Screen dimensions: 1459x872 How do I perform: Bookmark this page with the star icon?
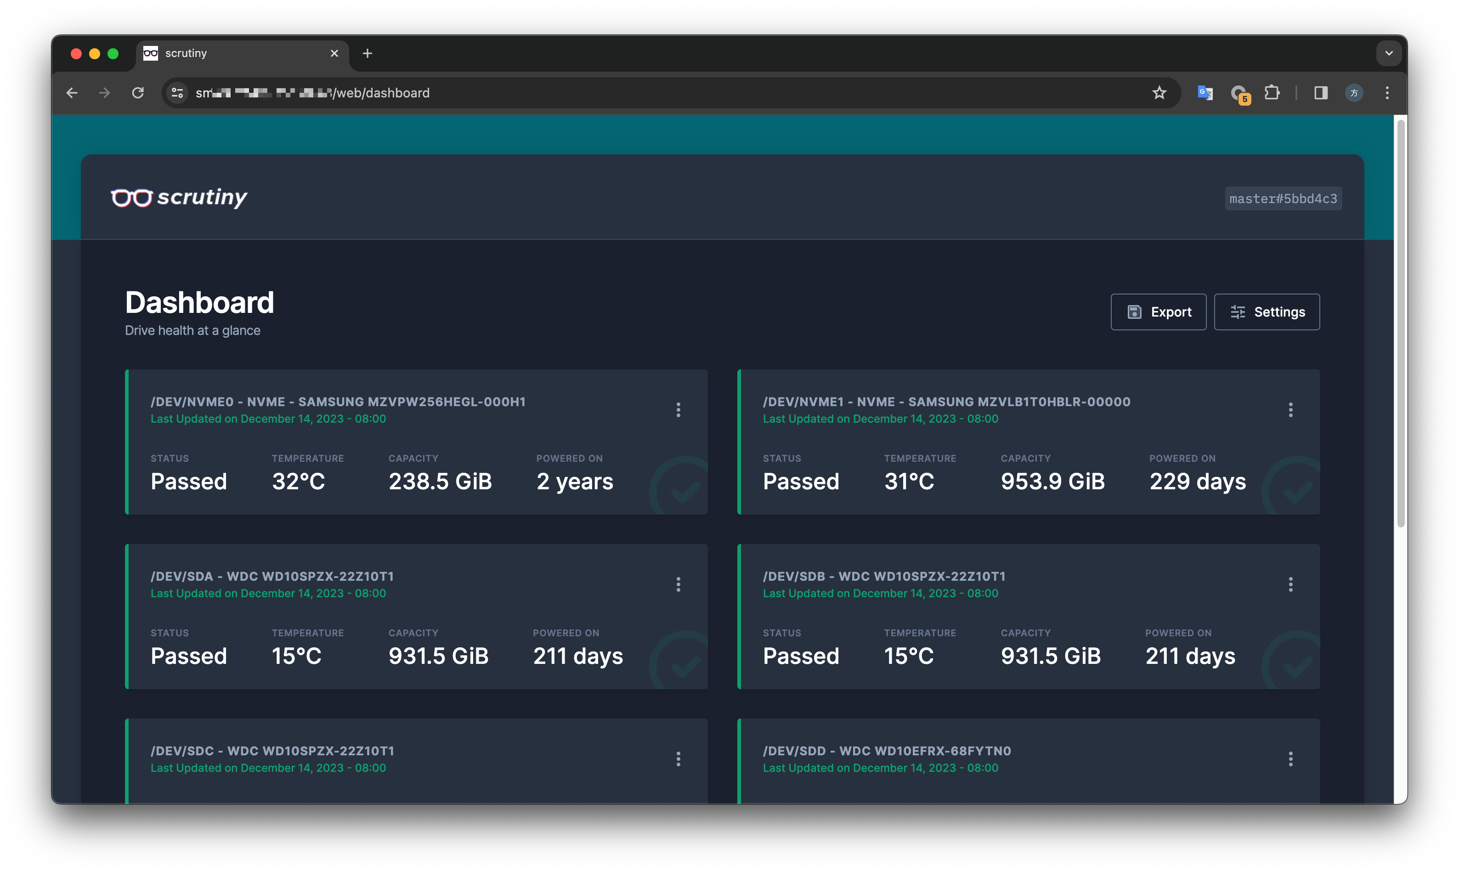(1159, 93)
